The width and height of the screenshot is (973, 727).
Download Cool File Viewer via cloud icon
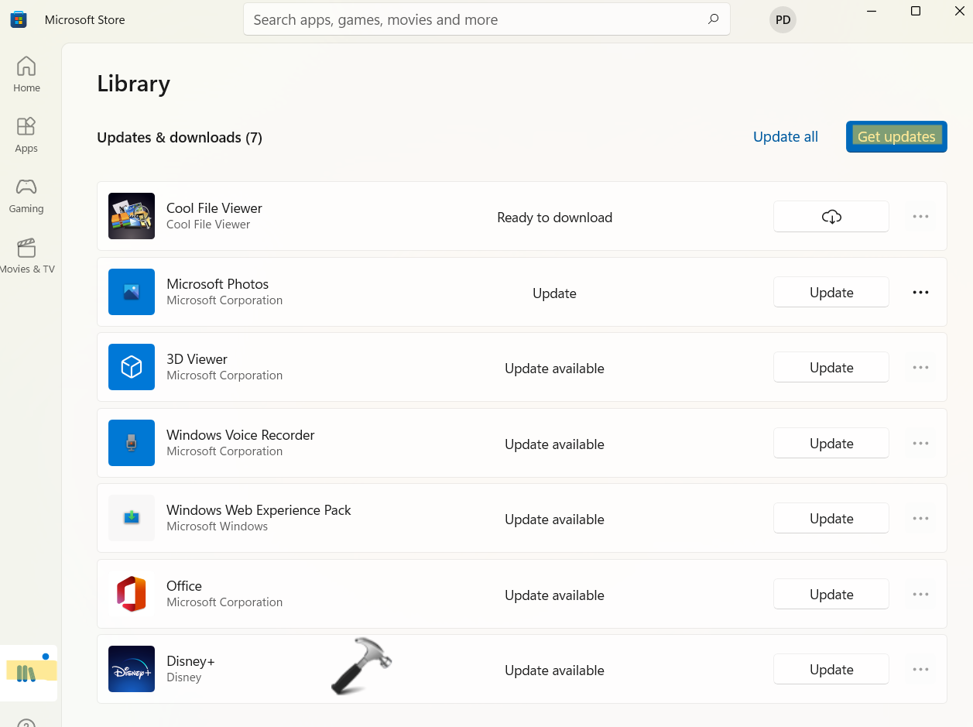[x=831, y=217]
